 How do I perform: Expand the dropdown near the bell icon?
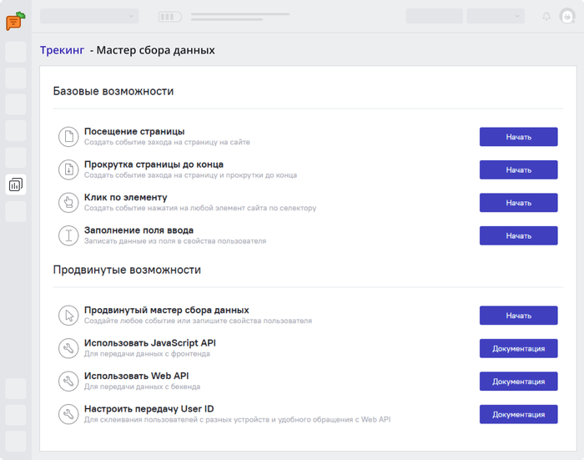click(496, 16)
